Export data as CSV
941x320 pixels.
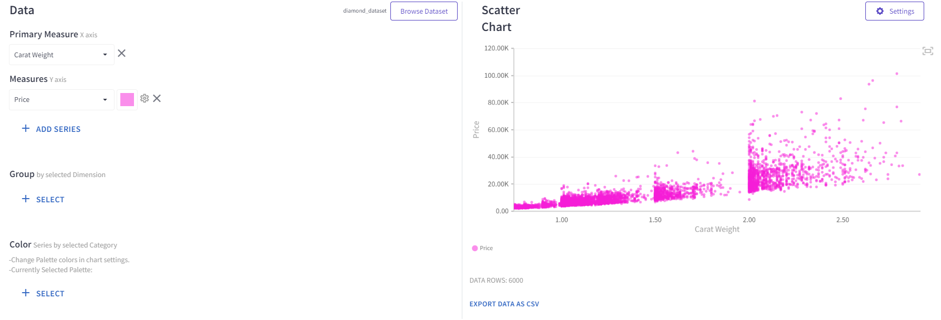point(504,304)
